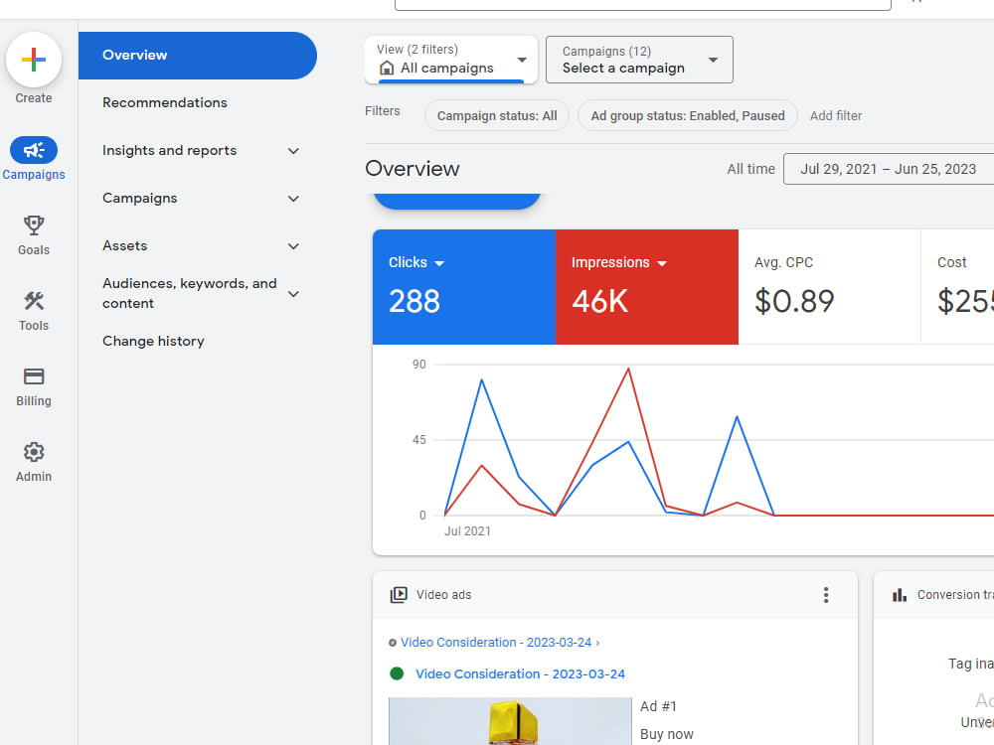Click the Avg. CPC metric card
Image resolution: width=994 pixels, height=745 pixels.
click(x=829, y=287)
